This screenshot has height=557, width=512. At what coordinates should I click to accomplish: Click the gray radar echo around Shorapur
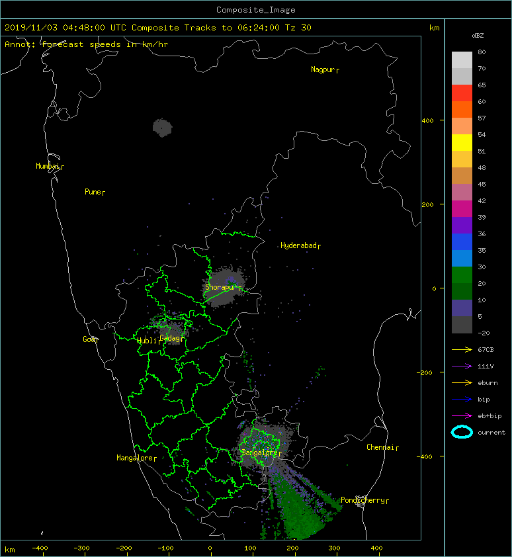coord(225,287)
